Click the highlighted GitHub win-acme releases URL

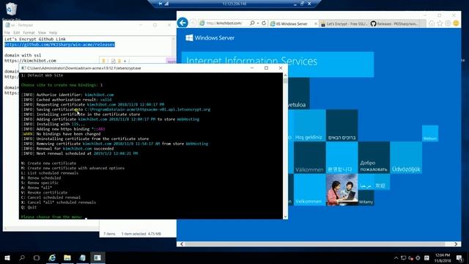pyautogui.click(x=59, y=45)
